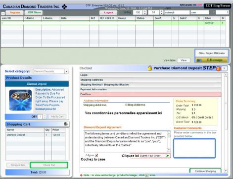The height and width of the screenshot is (179, 233).
Task: Click the plus icon in the bottom note
Action: tap(146, 176)
